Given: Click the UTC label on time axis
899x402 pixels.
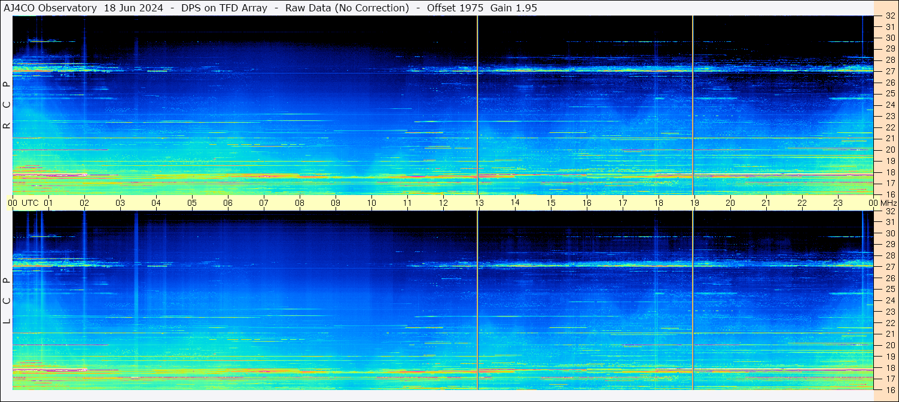Looking at the screenshot, I should point(30,203).
